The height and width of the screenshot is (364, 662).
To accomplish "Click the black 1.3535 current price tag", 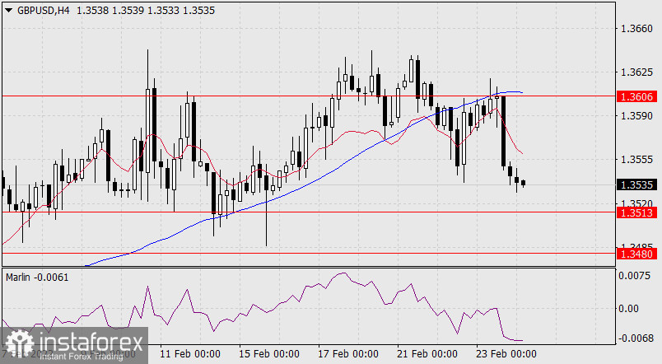I will coord(638,185).
